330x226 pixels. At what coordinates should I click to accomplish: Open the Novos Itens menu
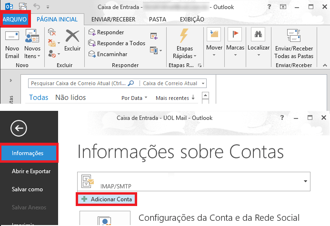click(32, 46)
